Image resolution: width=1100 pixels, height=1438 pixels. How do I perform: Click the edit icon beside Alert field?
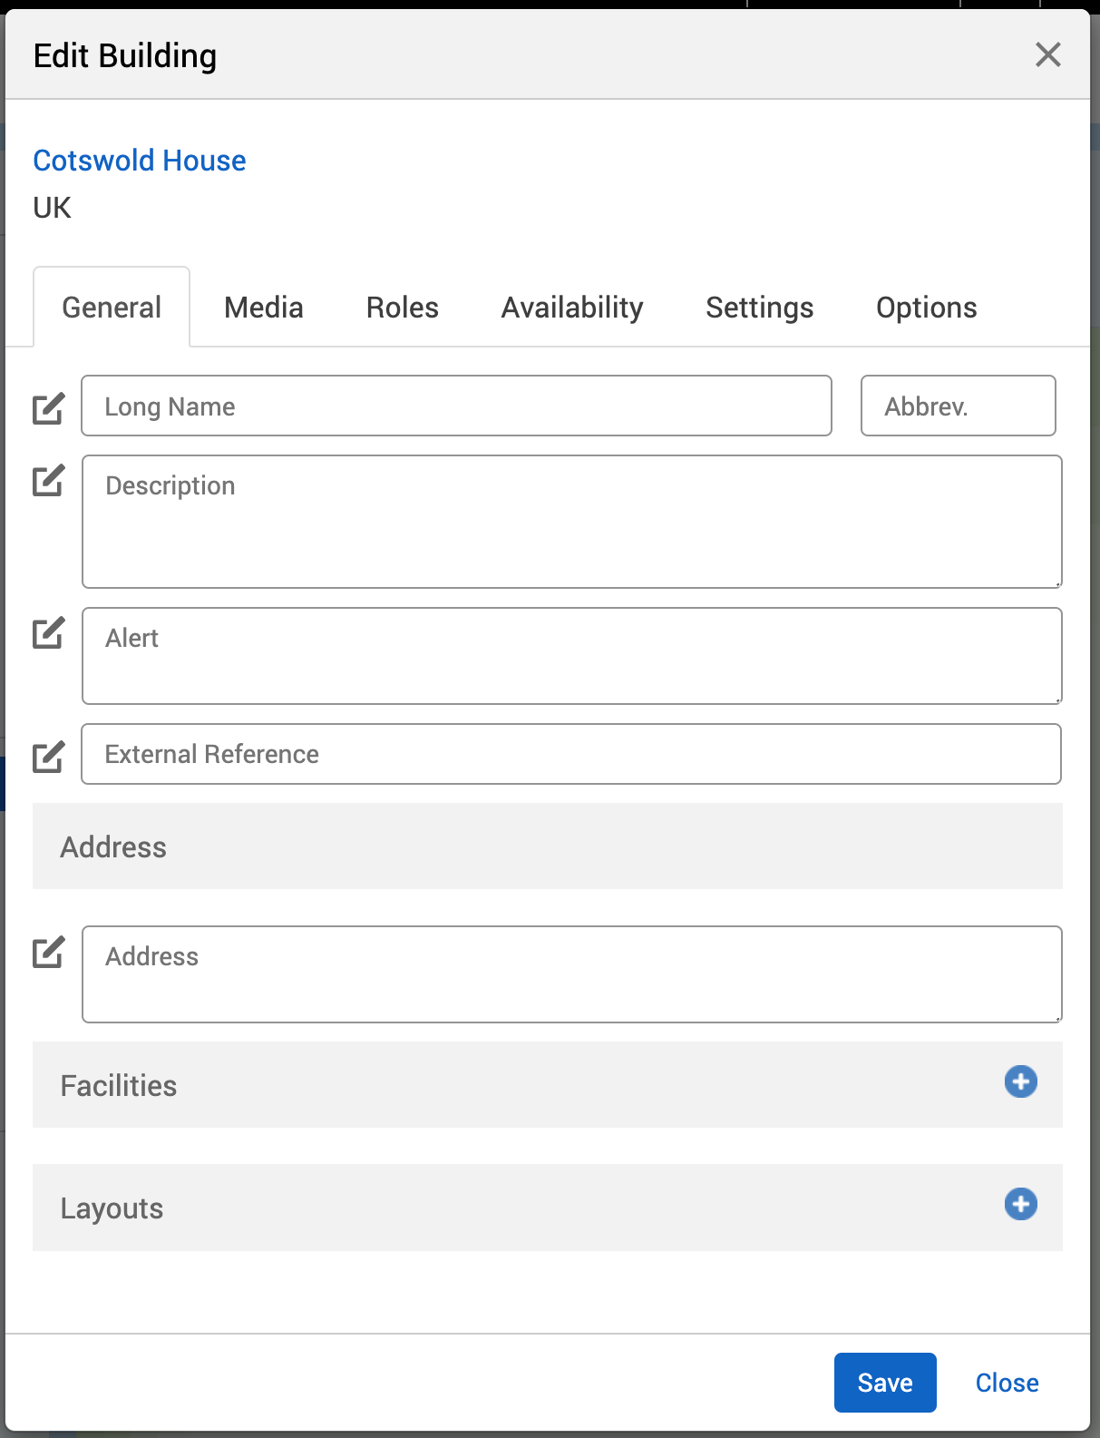(48, 632)
